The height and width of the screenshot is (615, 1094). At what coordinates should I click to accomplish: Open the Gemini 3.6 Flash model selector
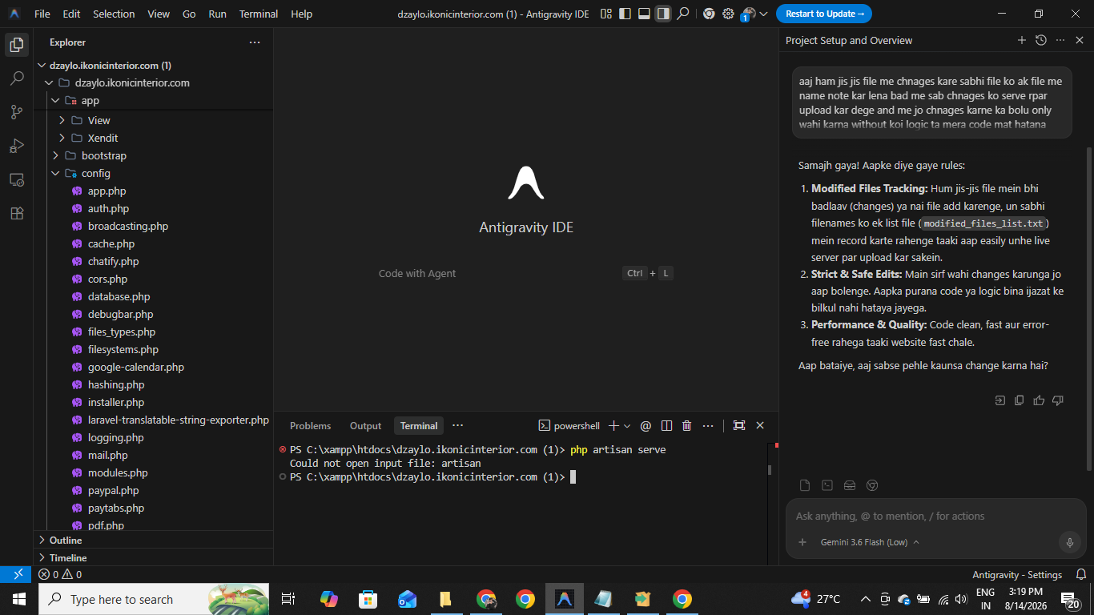pyautogui.click(x=870, y=542)
